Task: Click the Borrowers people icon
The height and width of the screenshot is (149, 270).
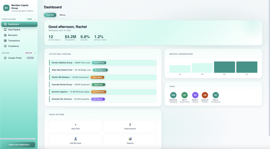Action: [x=5, y=35]
